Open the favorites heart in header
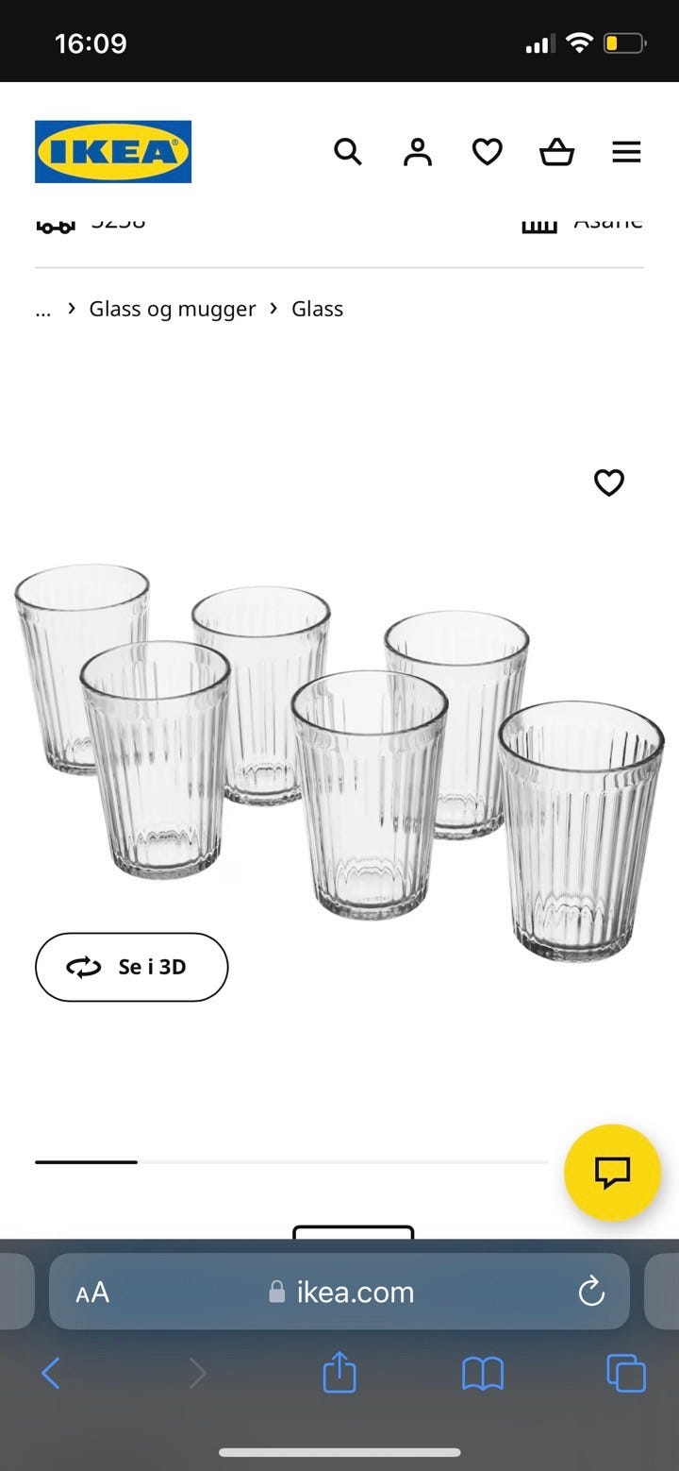Viewport: 679px width, 1471px height. pyautogui.click(x=487, y=152)
